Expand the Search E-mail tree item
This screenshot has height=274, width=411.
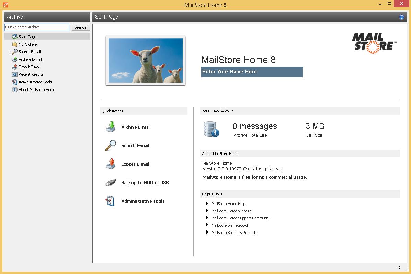(x=9, y=52)
